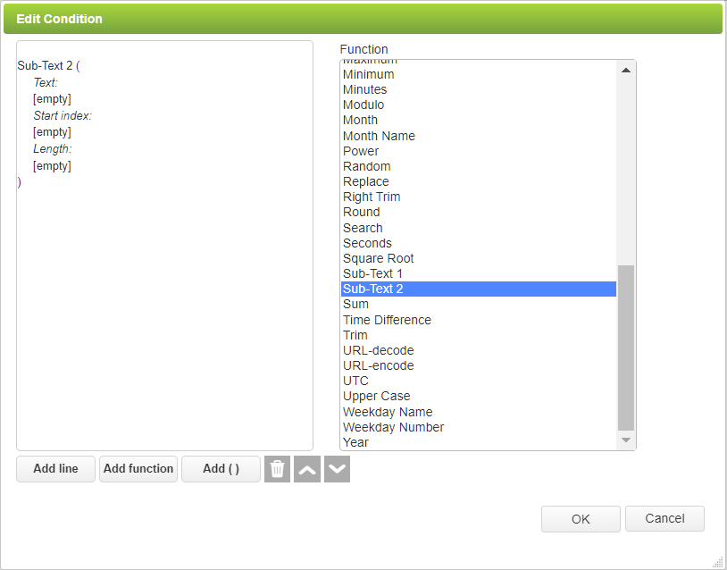Select the Month Name function
This screenshot has height=570, width=727.
(x=479, y=136)
